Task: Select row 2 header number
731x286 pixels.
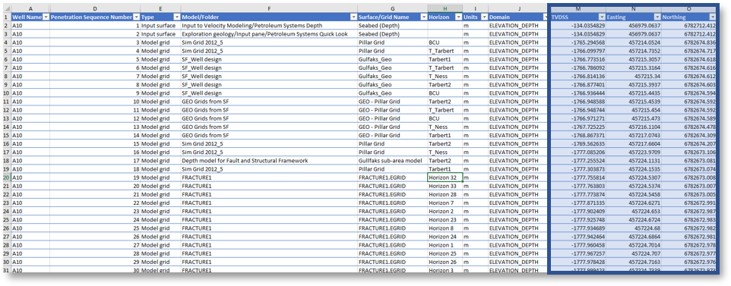Action: point(7,25)
